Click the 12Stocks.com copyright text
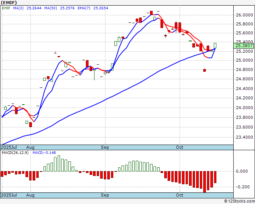The width and height of the screenshot is (255, 204). click(x=240, y=201)
